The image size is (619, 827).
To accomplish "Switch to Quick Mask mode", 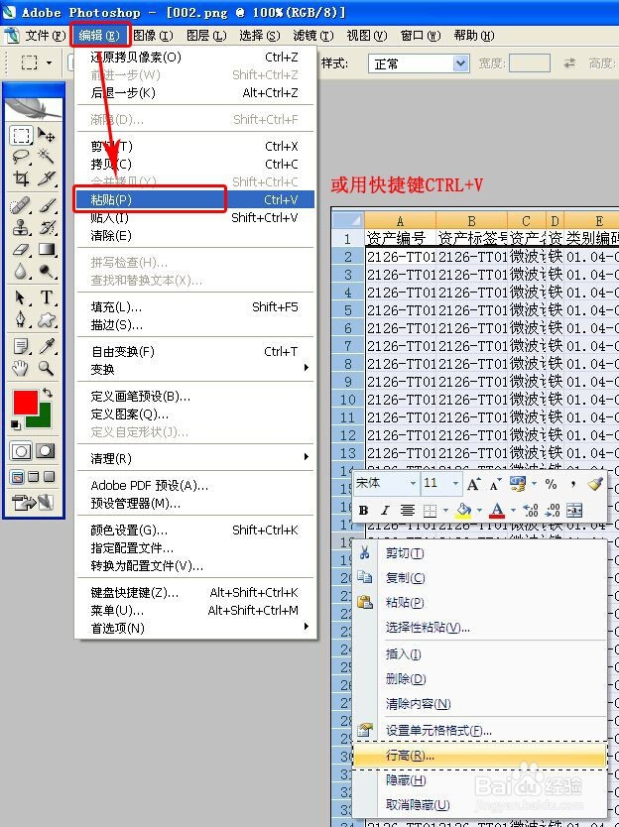I will point(45,451).
